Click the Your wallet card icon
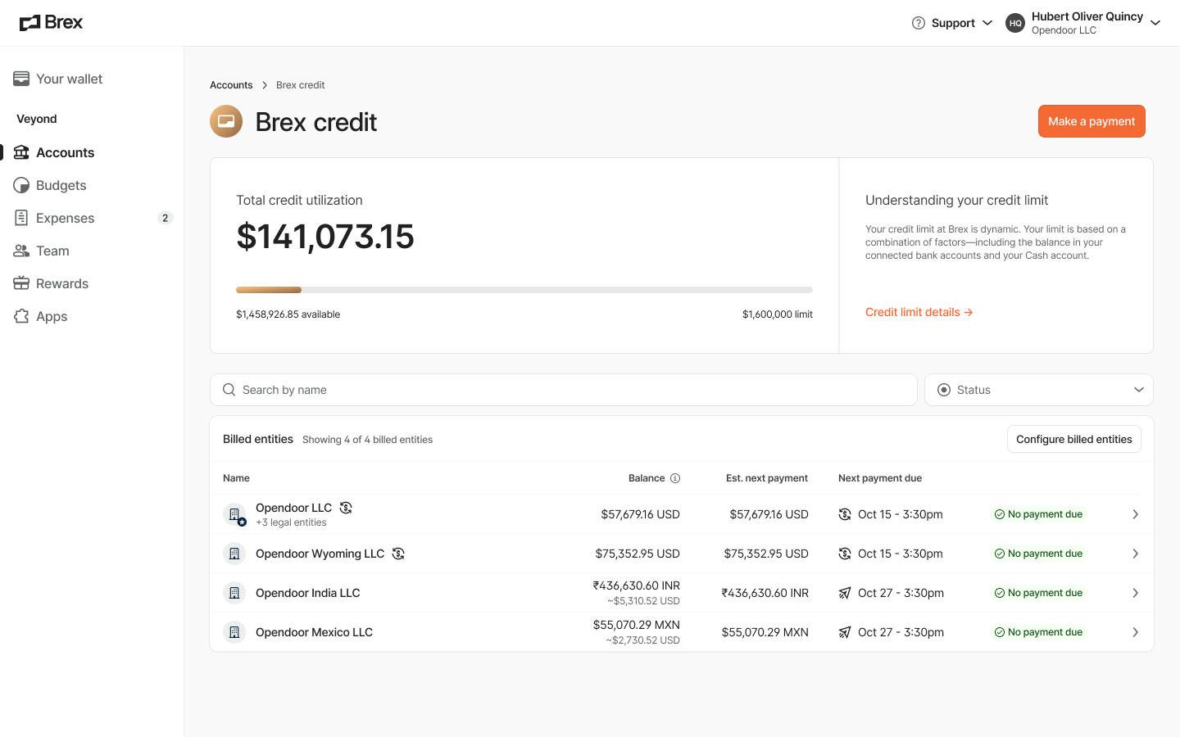This screenshot has height=737, width=1180. (21, 79)
